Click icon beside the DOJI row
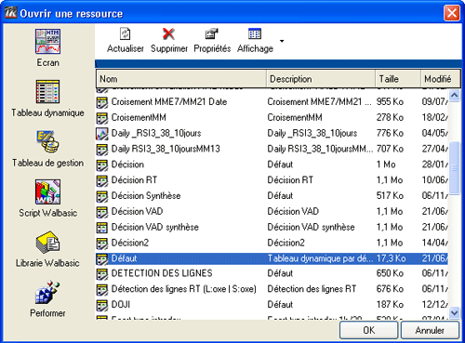The image size is (465, 343). pyautogui.click(x=102, y=305)
